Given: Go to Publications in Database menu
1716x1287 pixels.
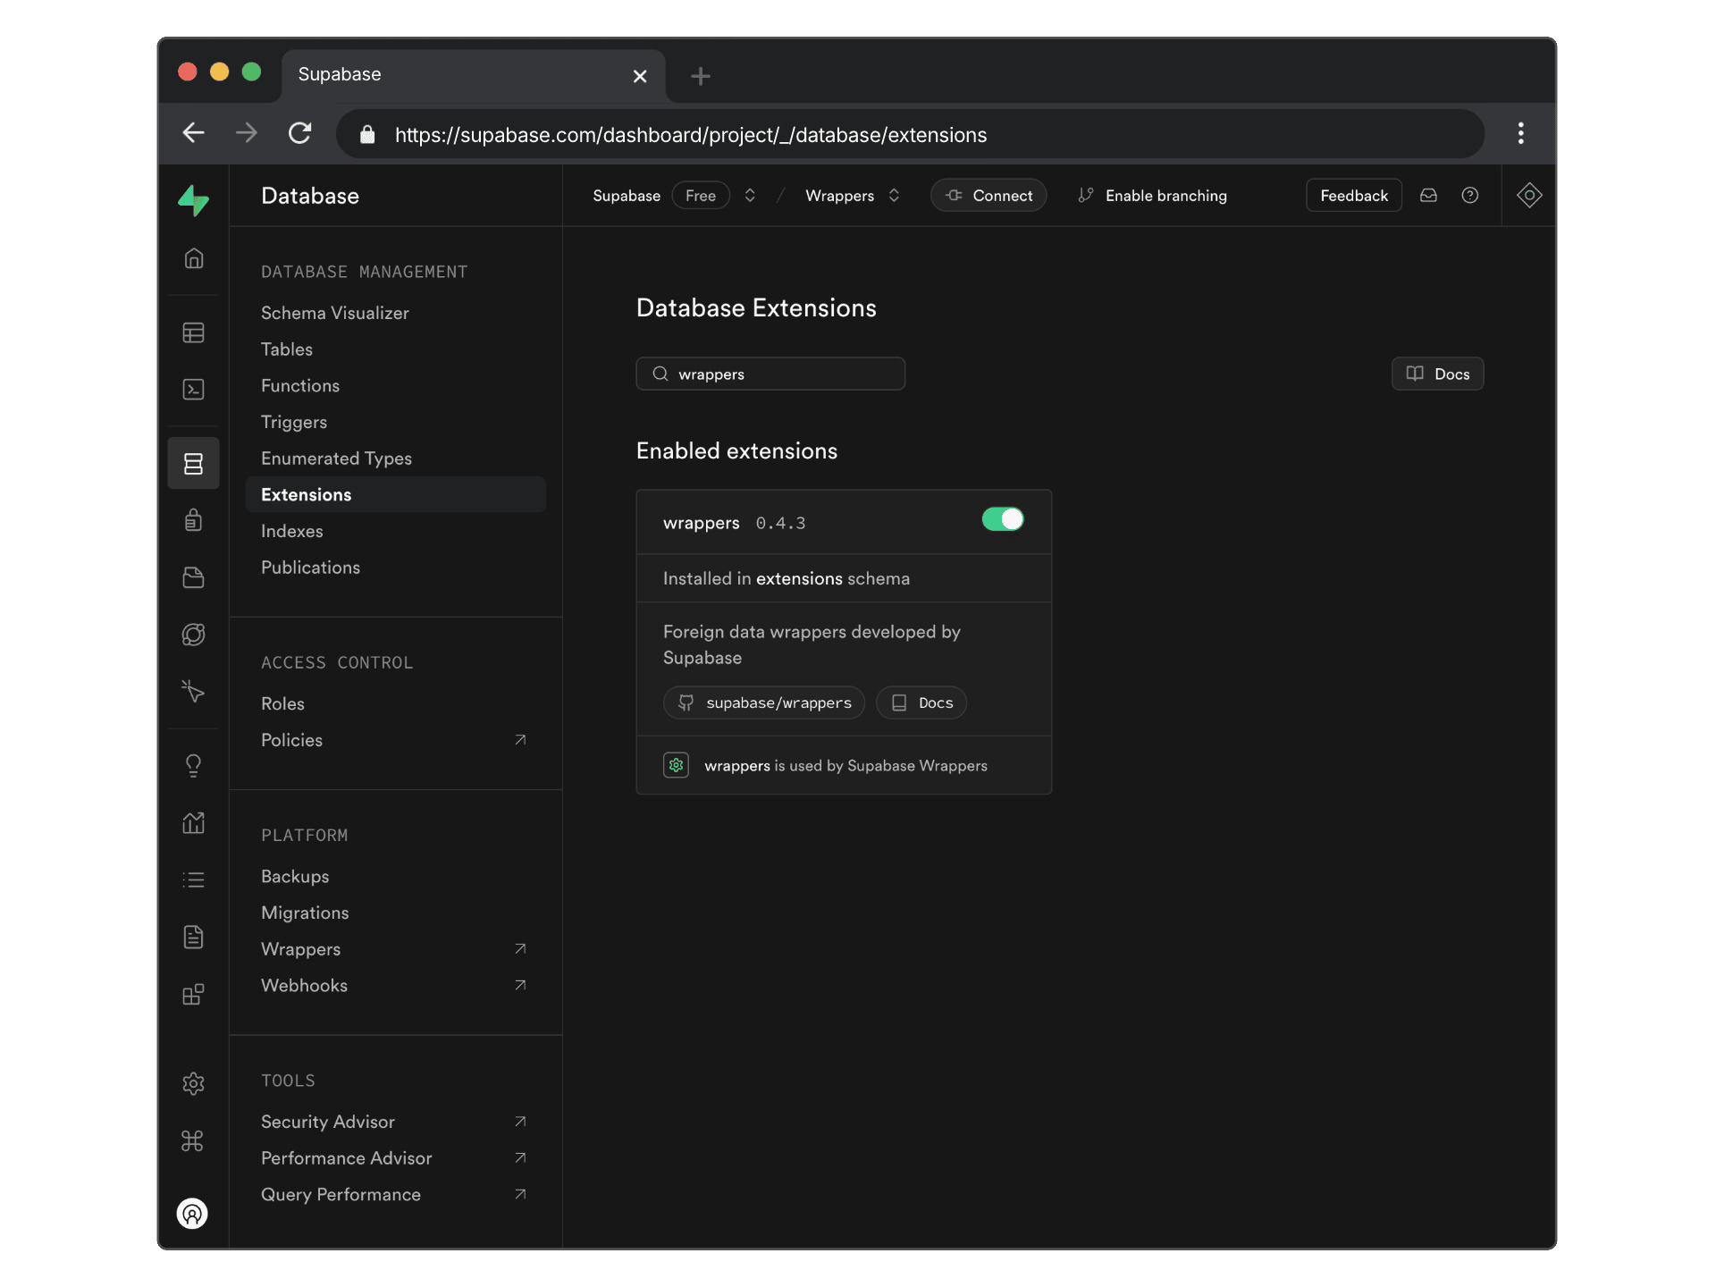Looking at the screenshot, I should click(x=311, y=568).
